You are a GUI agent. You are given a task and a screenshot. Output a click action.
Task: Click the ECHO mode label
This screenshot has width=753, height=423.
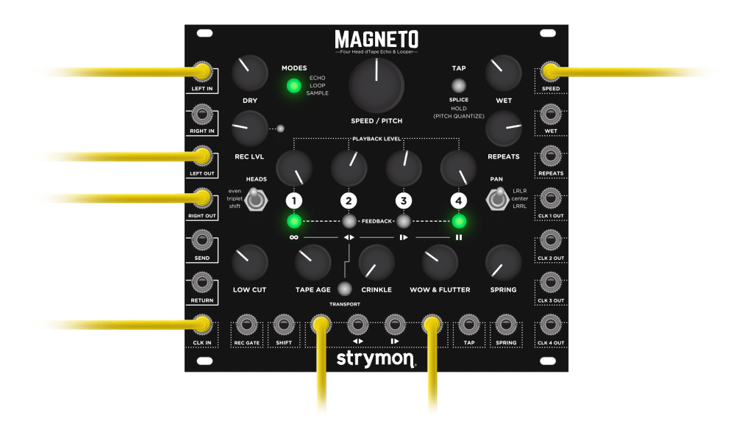(318, 78)
